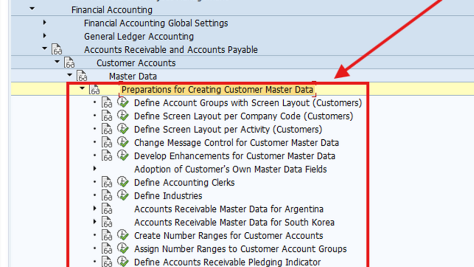Run the Define Accounting Clerks activity icon
The image size is (474, 267).
123,182
